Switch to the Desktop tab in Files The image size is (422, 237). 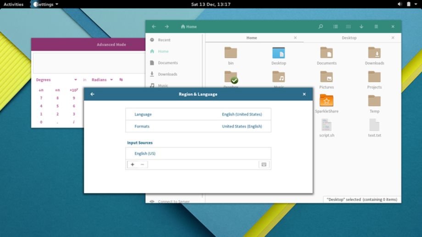pyautogui.click(x=349, y=38)
